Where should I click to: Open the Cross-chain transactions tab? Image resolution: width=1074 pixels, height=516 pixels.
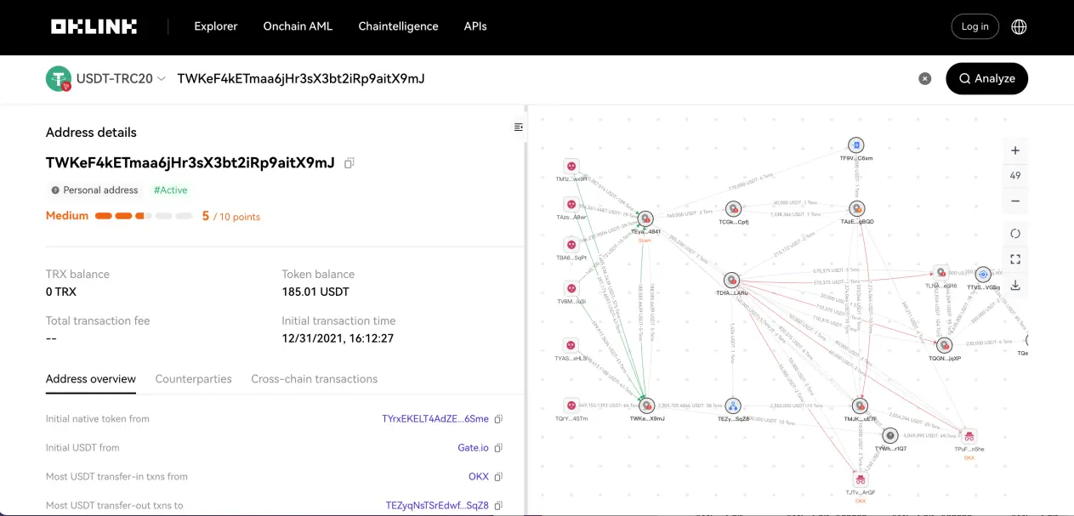coord(314,379)
